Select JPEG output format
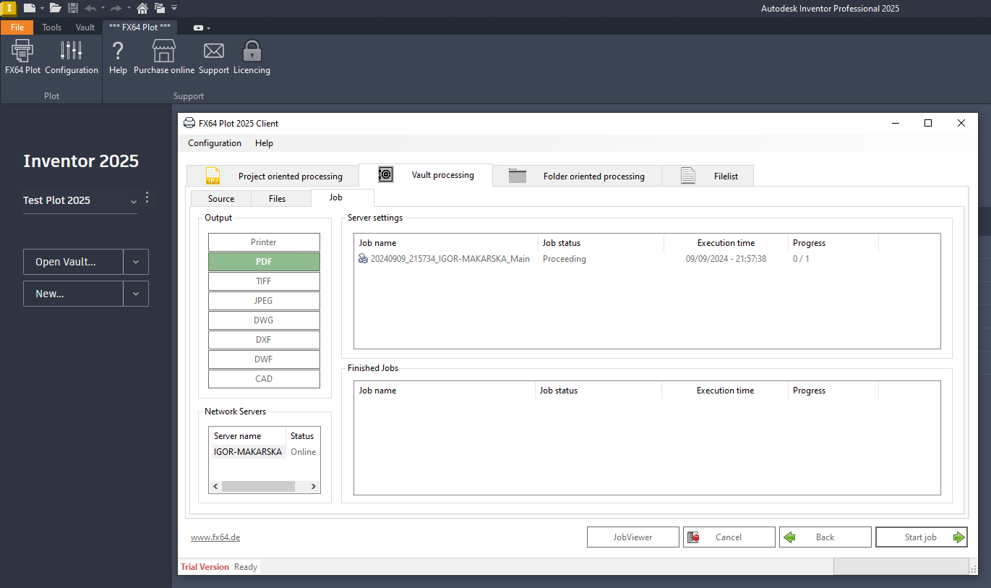Viewport: 991px width, 588px height. click(264, 301)
